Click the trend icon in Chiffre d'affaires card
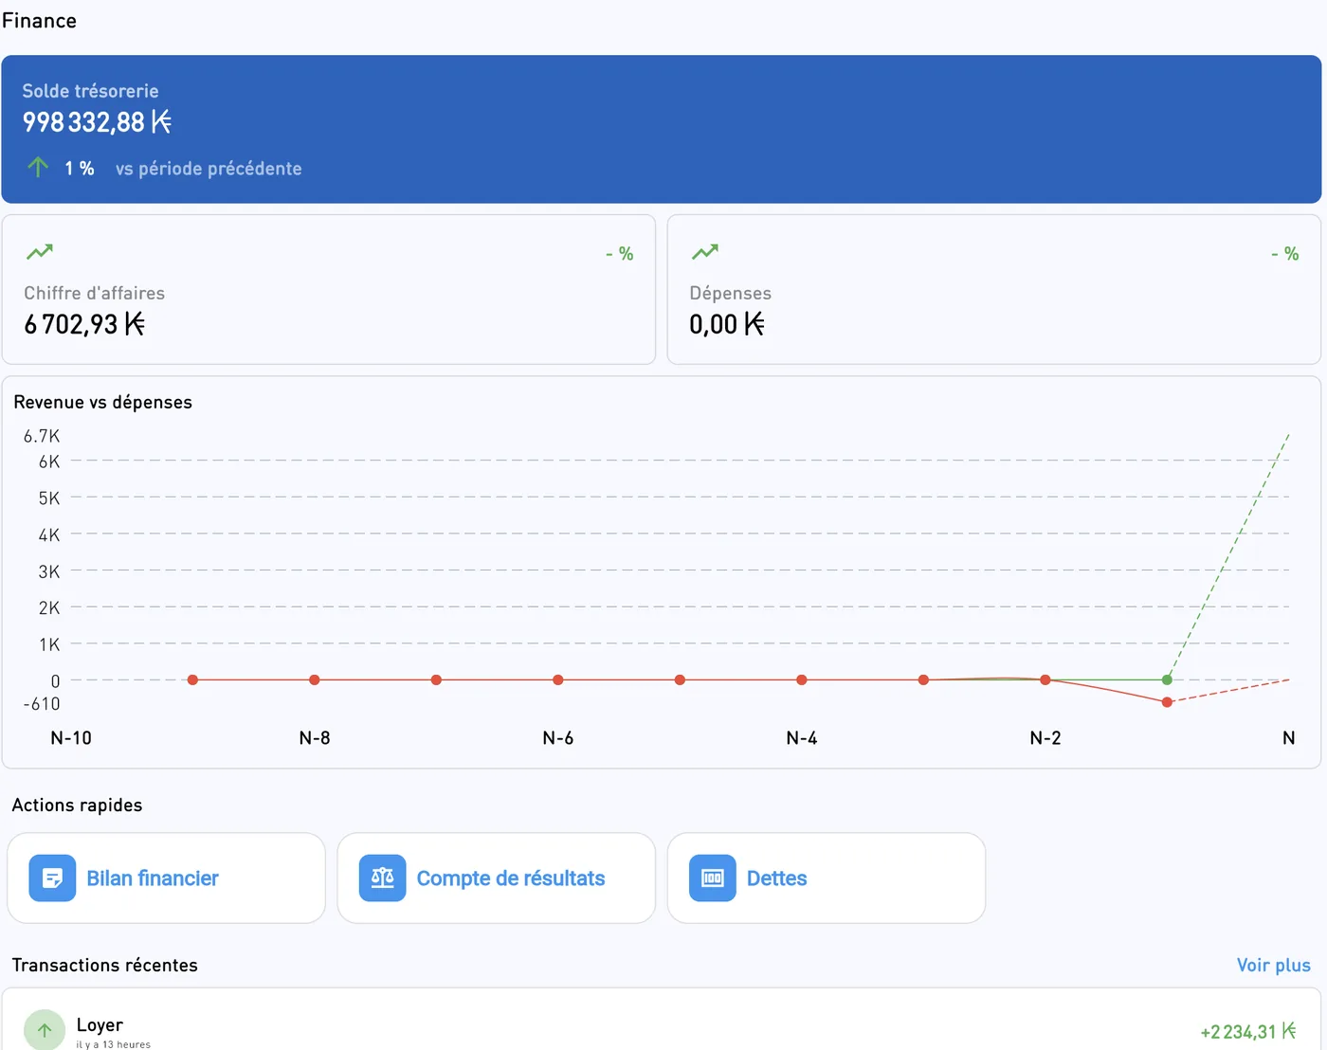The image size is (1327, 1050). coord(40,252)
